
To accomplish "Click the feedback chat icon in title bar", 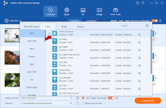I will (x=138, y=3).
